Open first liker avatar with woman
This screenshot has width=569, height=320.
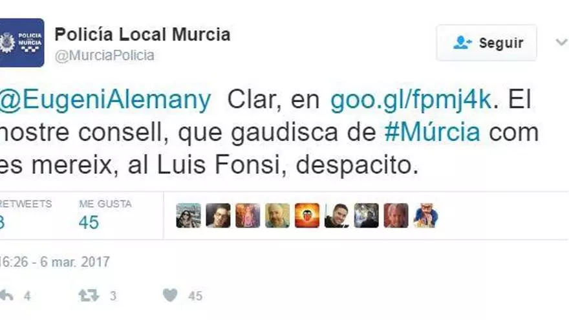(x=188, y=215)
